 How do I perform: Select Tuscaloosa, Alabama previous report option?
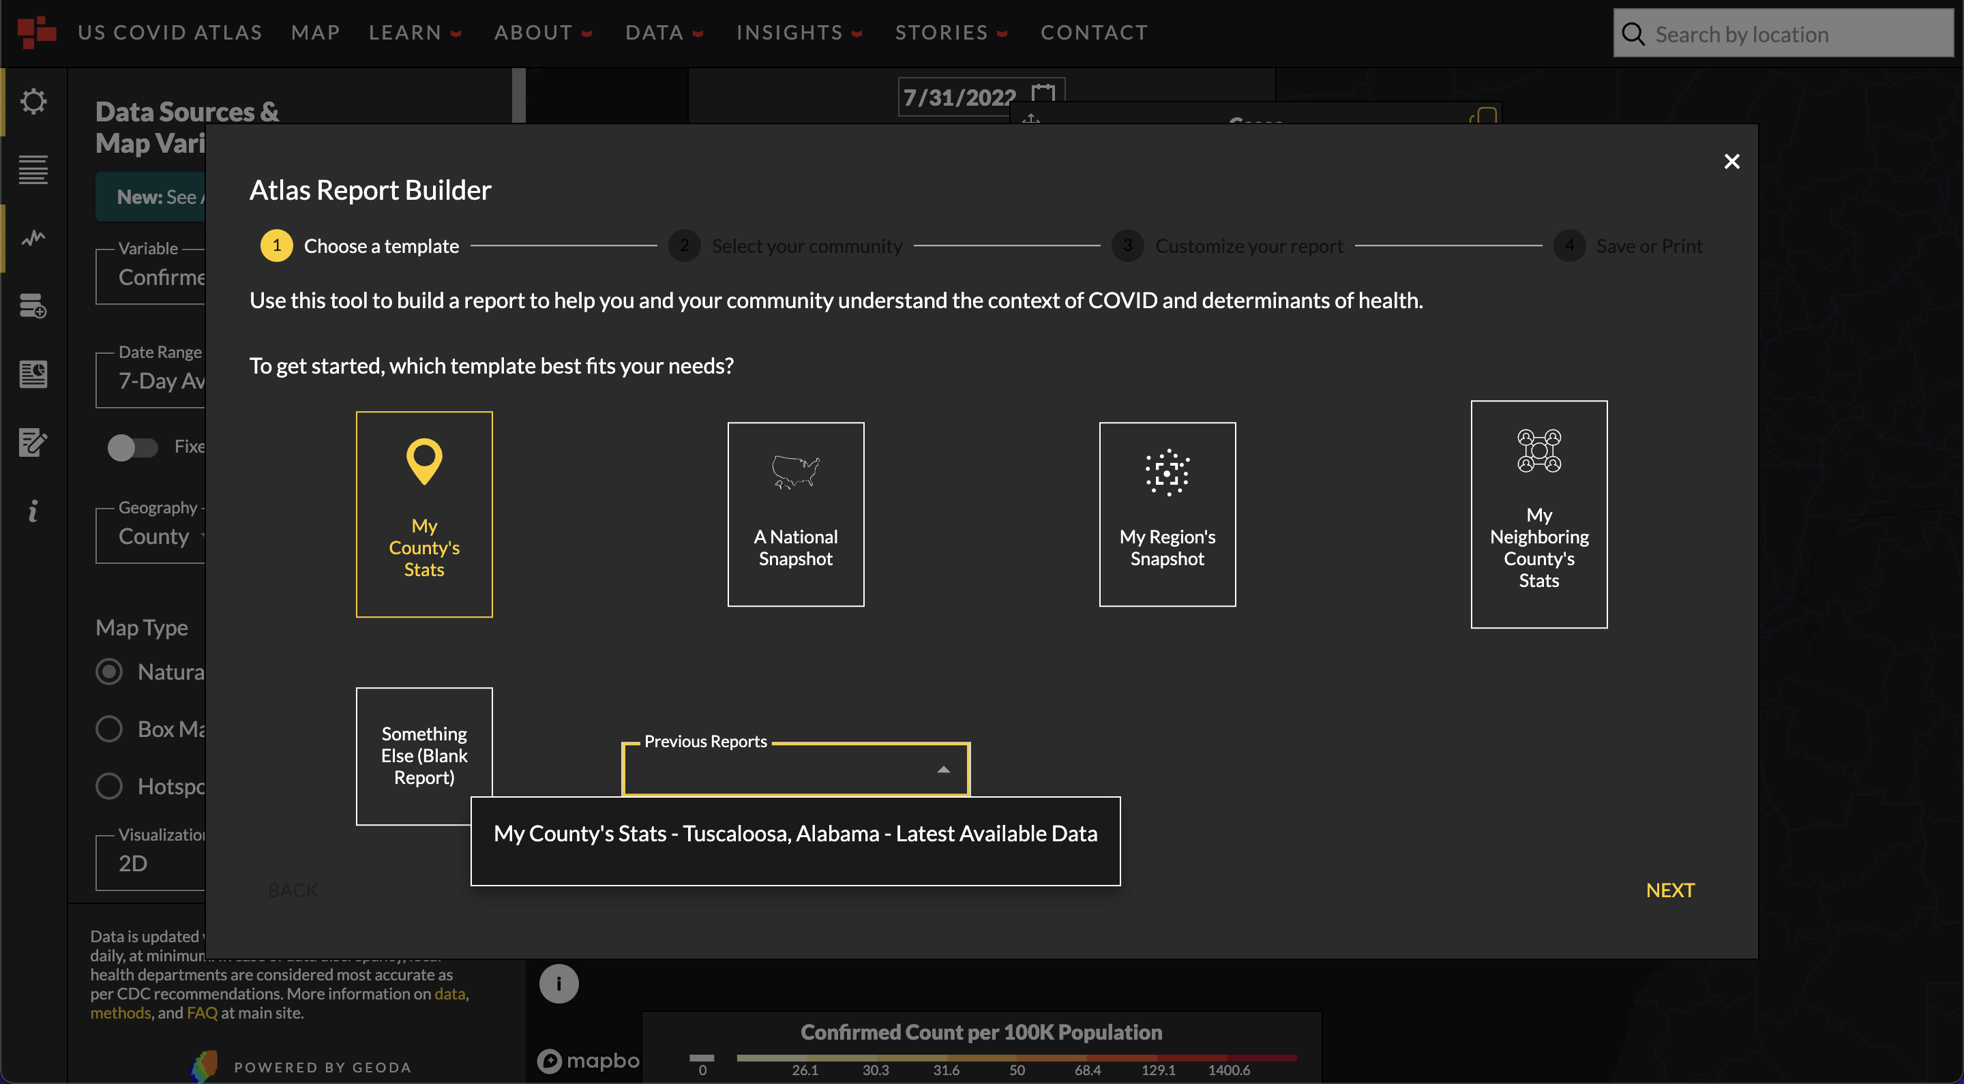click(x=795, y=833)
